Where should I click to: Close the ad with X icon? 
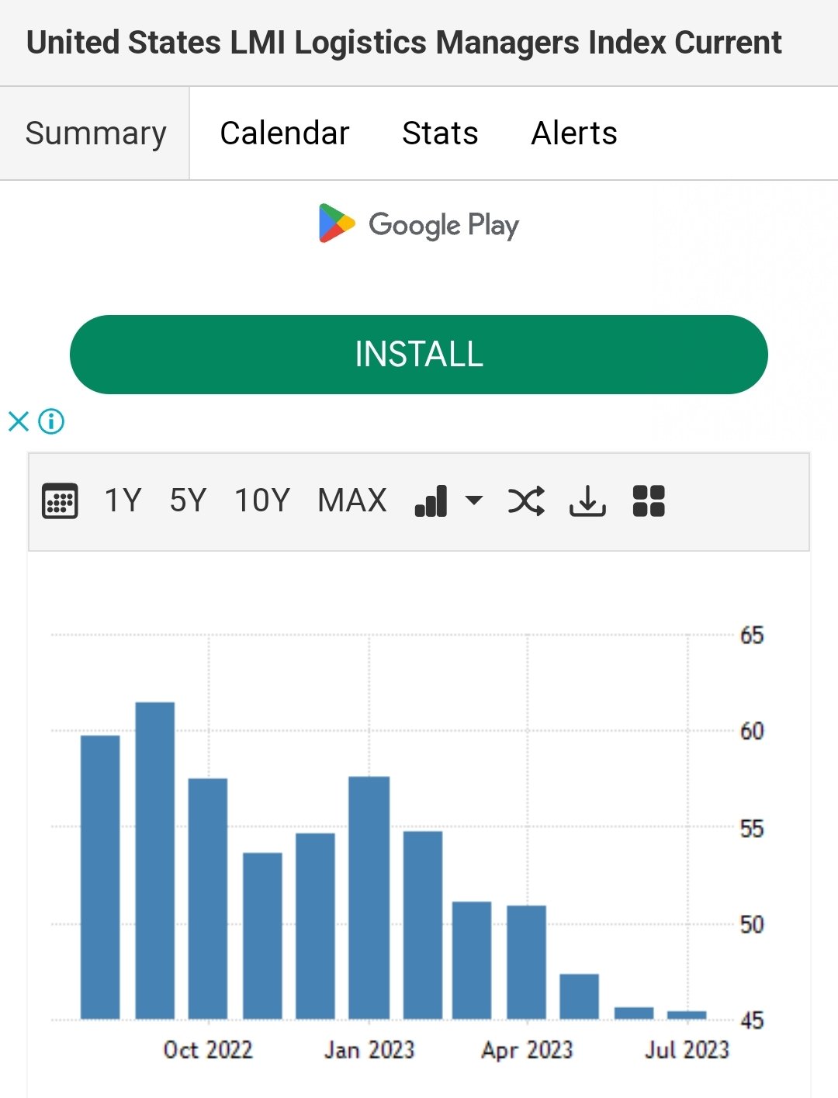coord(18,421)
